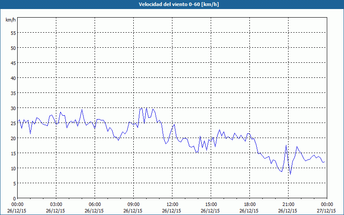Click the y-axis value 45
The image size is (344, 215).
[x=13, y=63]
